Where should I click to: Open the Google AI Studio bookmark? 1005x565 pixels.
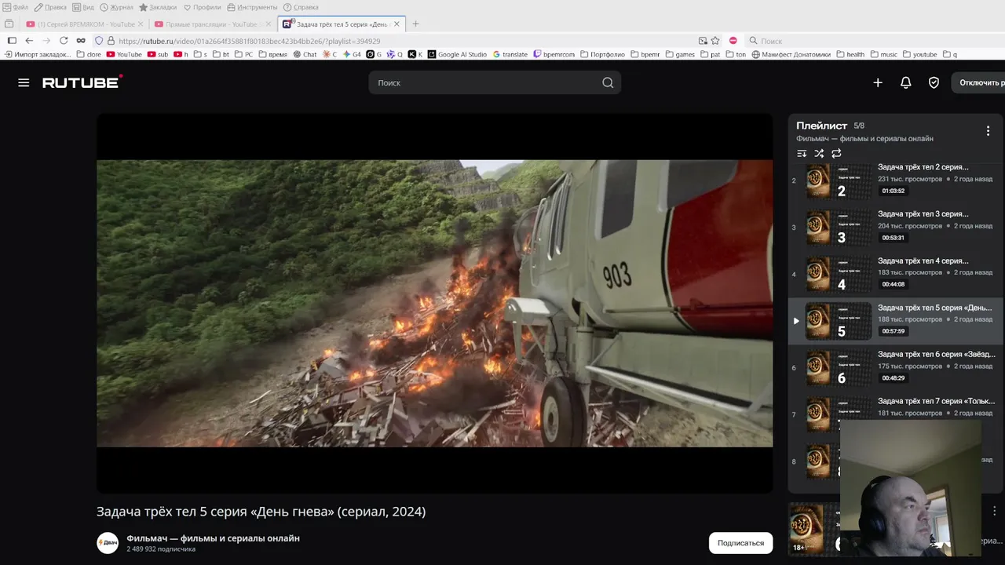[457, 54]
